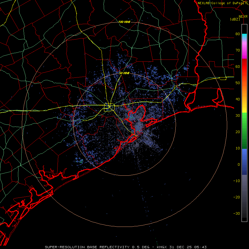Screen dimensions: 249x249
Task: Click the -10 dBZ scale value
Action: pos(237,181)
